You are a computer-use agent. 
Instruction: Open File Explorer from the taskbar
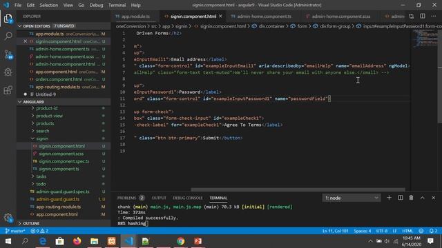[94, 241]
